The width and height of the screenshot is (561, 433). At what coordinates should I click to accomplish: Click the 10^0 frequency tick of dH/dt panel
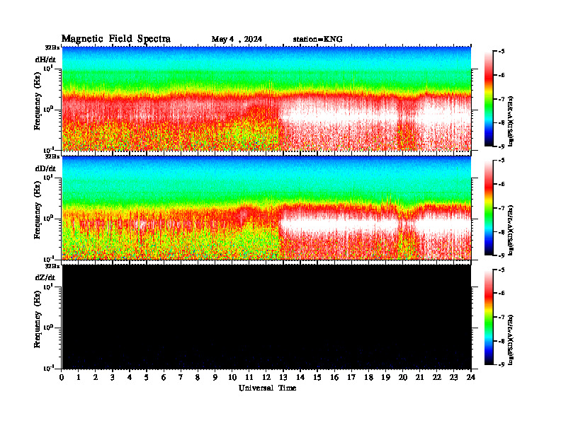(x=48, y=110)
